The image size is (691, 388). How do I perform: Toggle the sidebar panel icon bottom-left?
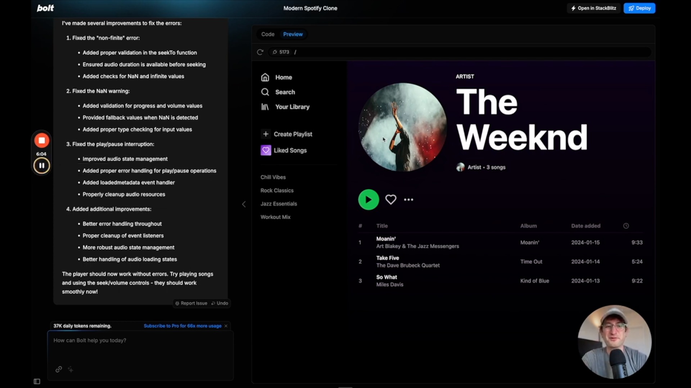[x=37, y=381]
